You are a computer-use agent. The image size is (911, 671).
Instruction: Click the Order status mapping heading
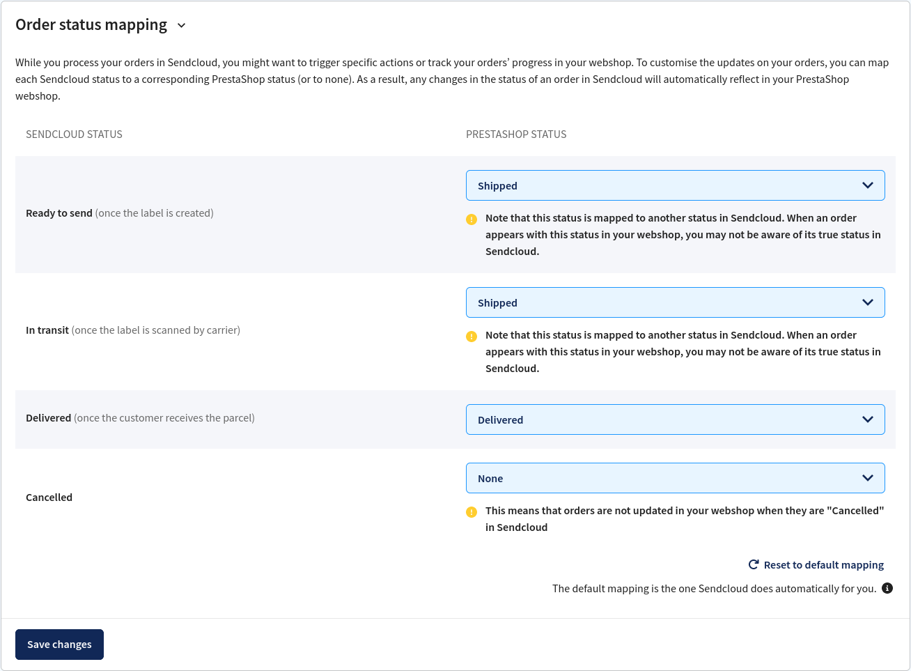(x=91, y=25)
